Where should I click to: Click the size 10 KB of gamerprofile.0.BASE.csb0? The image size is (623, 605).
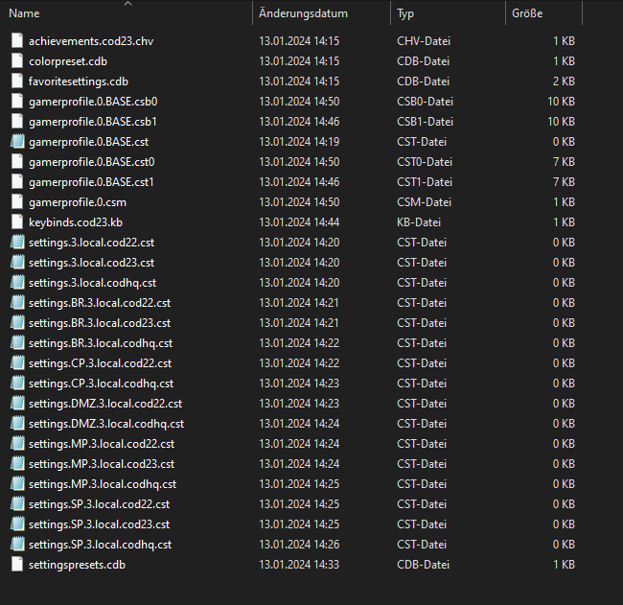pyautogui.click(x=561, y=102)
